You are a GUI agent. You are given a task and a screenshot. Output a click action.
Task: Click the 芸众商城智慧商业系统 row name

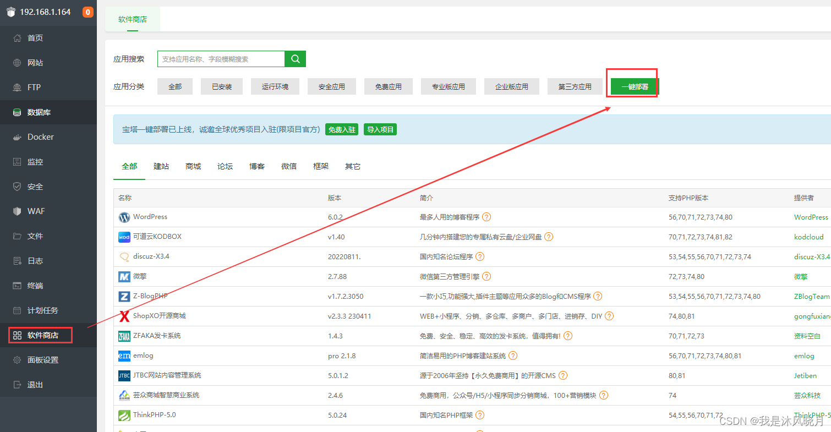coord(166,395)
